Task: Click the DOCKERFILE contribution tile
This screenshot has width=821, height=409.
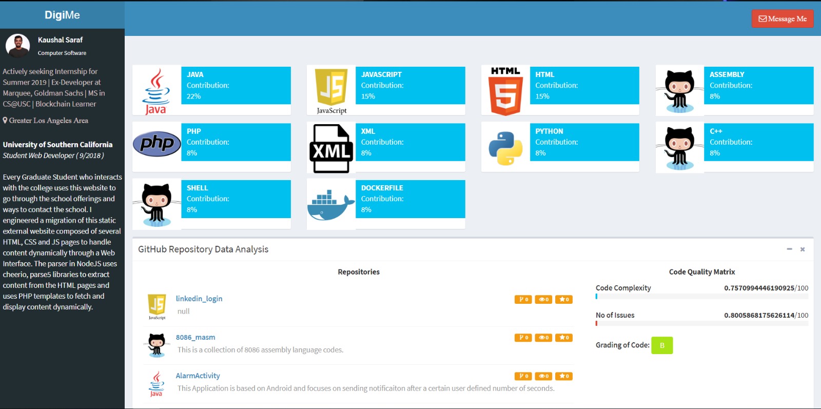Action: pyautogui.click(x=411, y=199)
